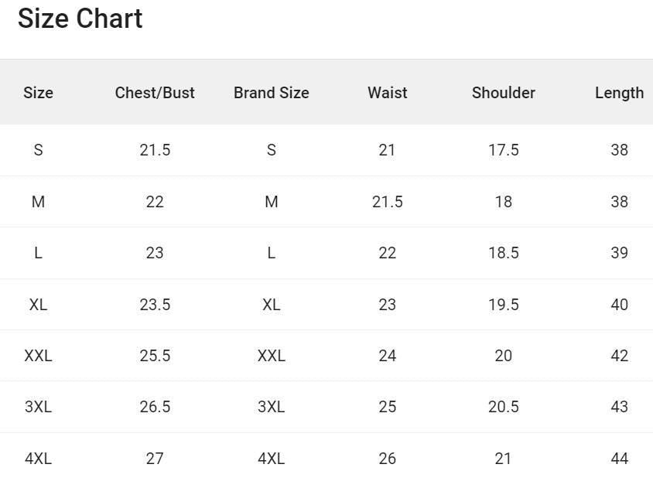Screen dimensions: 653x495
Task: Select the XXL cell in Brand Size column
Action: click(271, 356)
